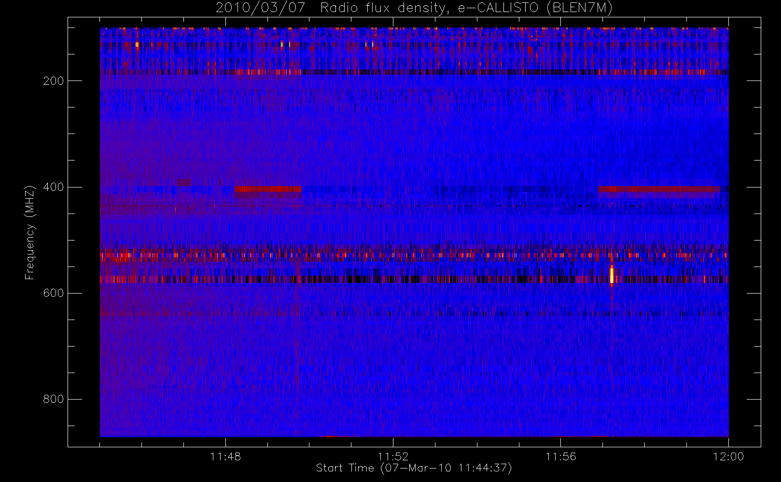The width and height of the screenshot is (781, 482).
Task: Click the 400 frequency tick label
Action: point(53,187)
